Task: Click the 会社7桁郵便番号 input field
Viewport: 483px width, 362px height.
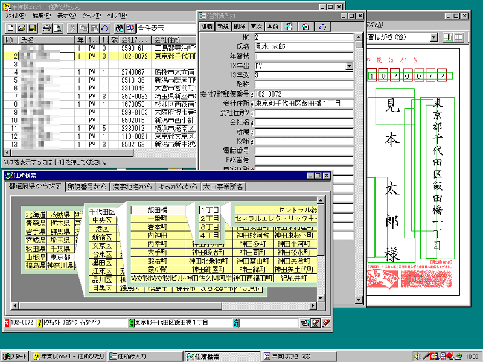Action: (x=304, y=94)
